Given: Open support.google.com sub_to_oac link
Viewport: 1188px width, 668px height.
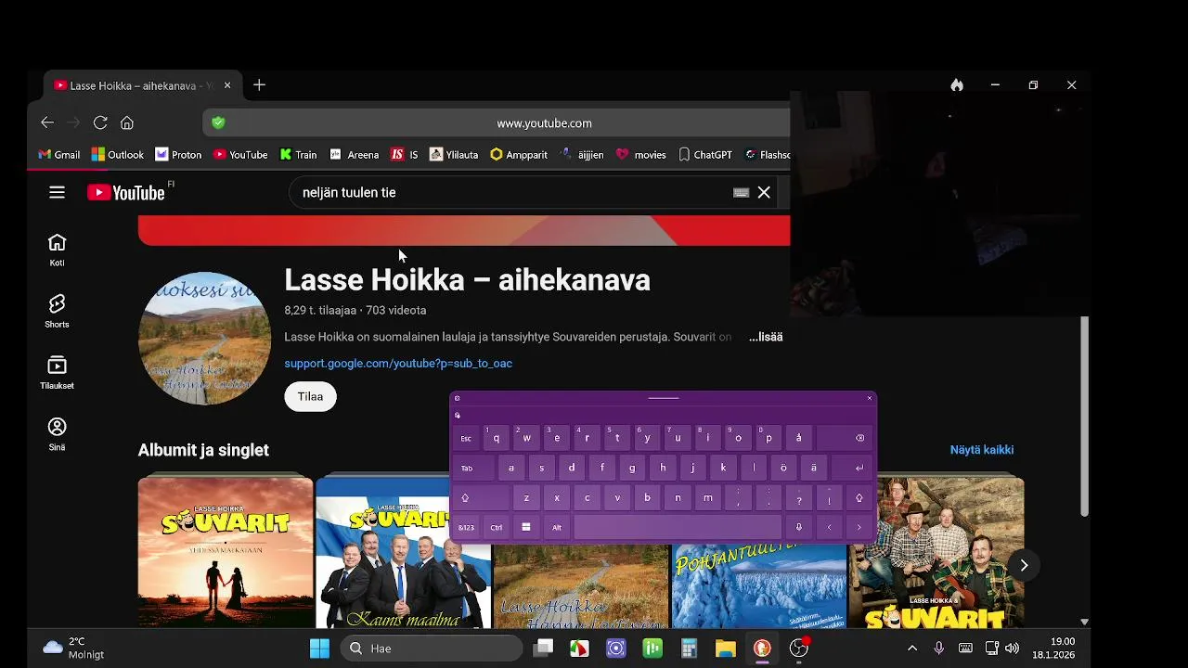Looking at the screenshot, I should [x=398, y=363].
